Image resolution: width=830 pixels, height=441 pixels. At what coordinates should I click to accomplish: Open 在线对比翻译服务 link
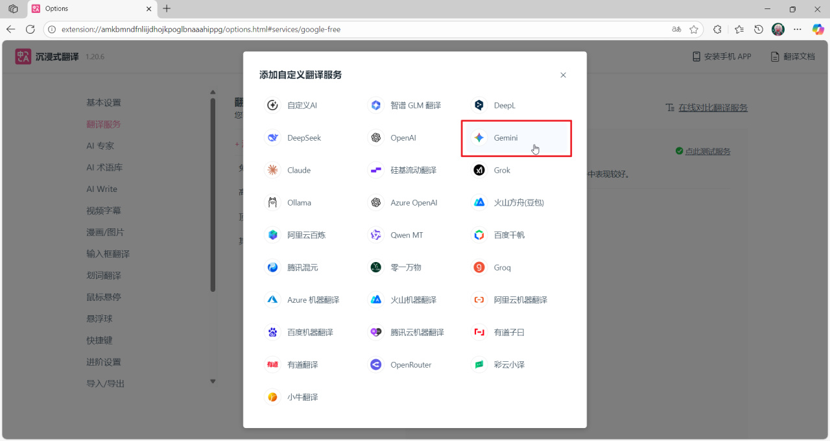(x=713, y=108)
